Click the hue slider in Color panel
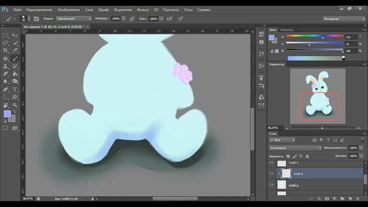 [x=315, y=36]
